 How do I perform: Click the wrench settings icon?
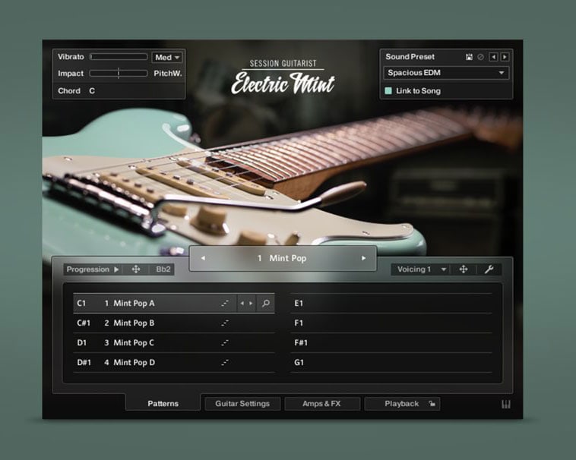tap(488, 269)
